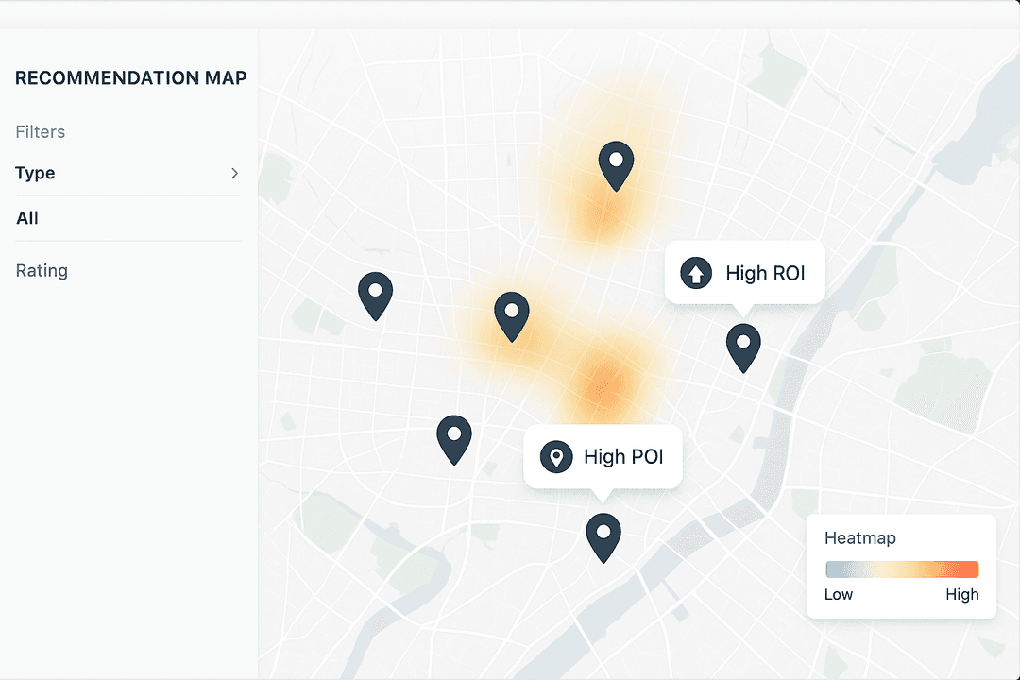The height and width of the screenshot is (680, 1020).
Task: Open the Filters section in the sidebar
Action: (x=40, y=131)
